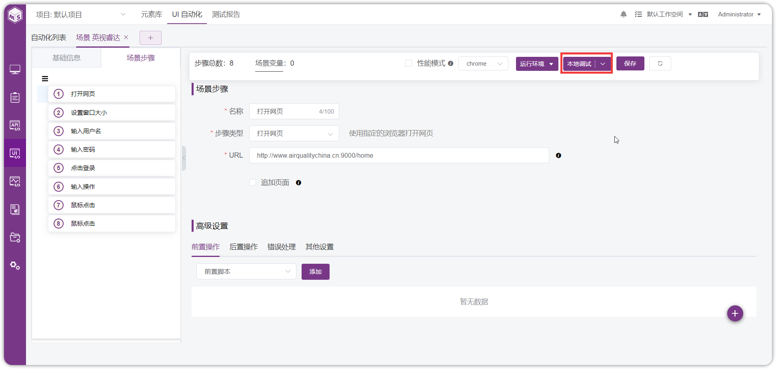Open the test tracking clipboard icon

tap(15, 97)
